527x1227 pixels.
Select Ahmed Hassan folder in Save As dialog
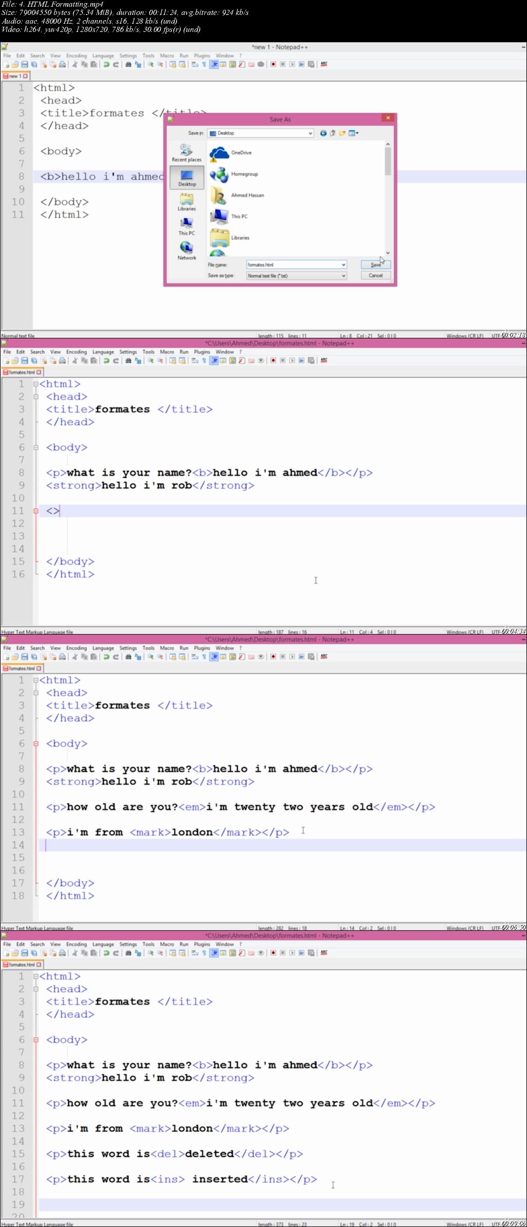click(237, 196)
